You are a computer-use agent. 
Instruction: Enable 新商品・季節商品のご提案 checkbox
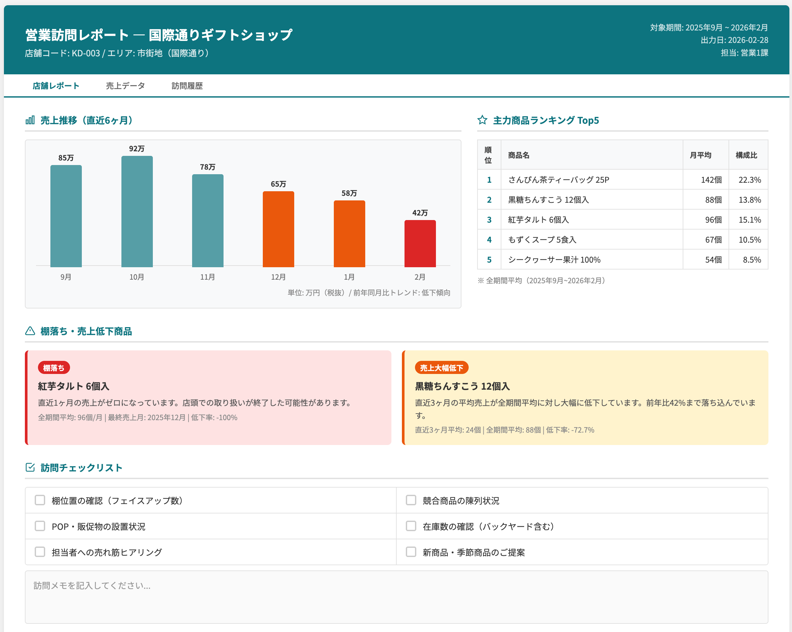point(410,552)
